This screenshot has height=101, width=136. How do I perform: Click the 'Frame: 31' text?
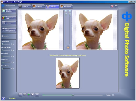pyautogui.click(x=110, y=95)
